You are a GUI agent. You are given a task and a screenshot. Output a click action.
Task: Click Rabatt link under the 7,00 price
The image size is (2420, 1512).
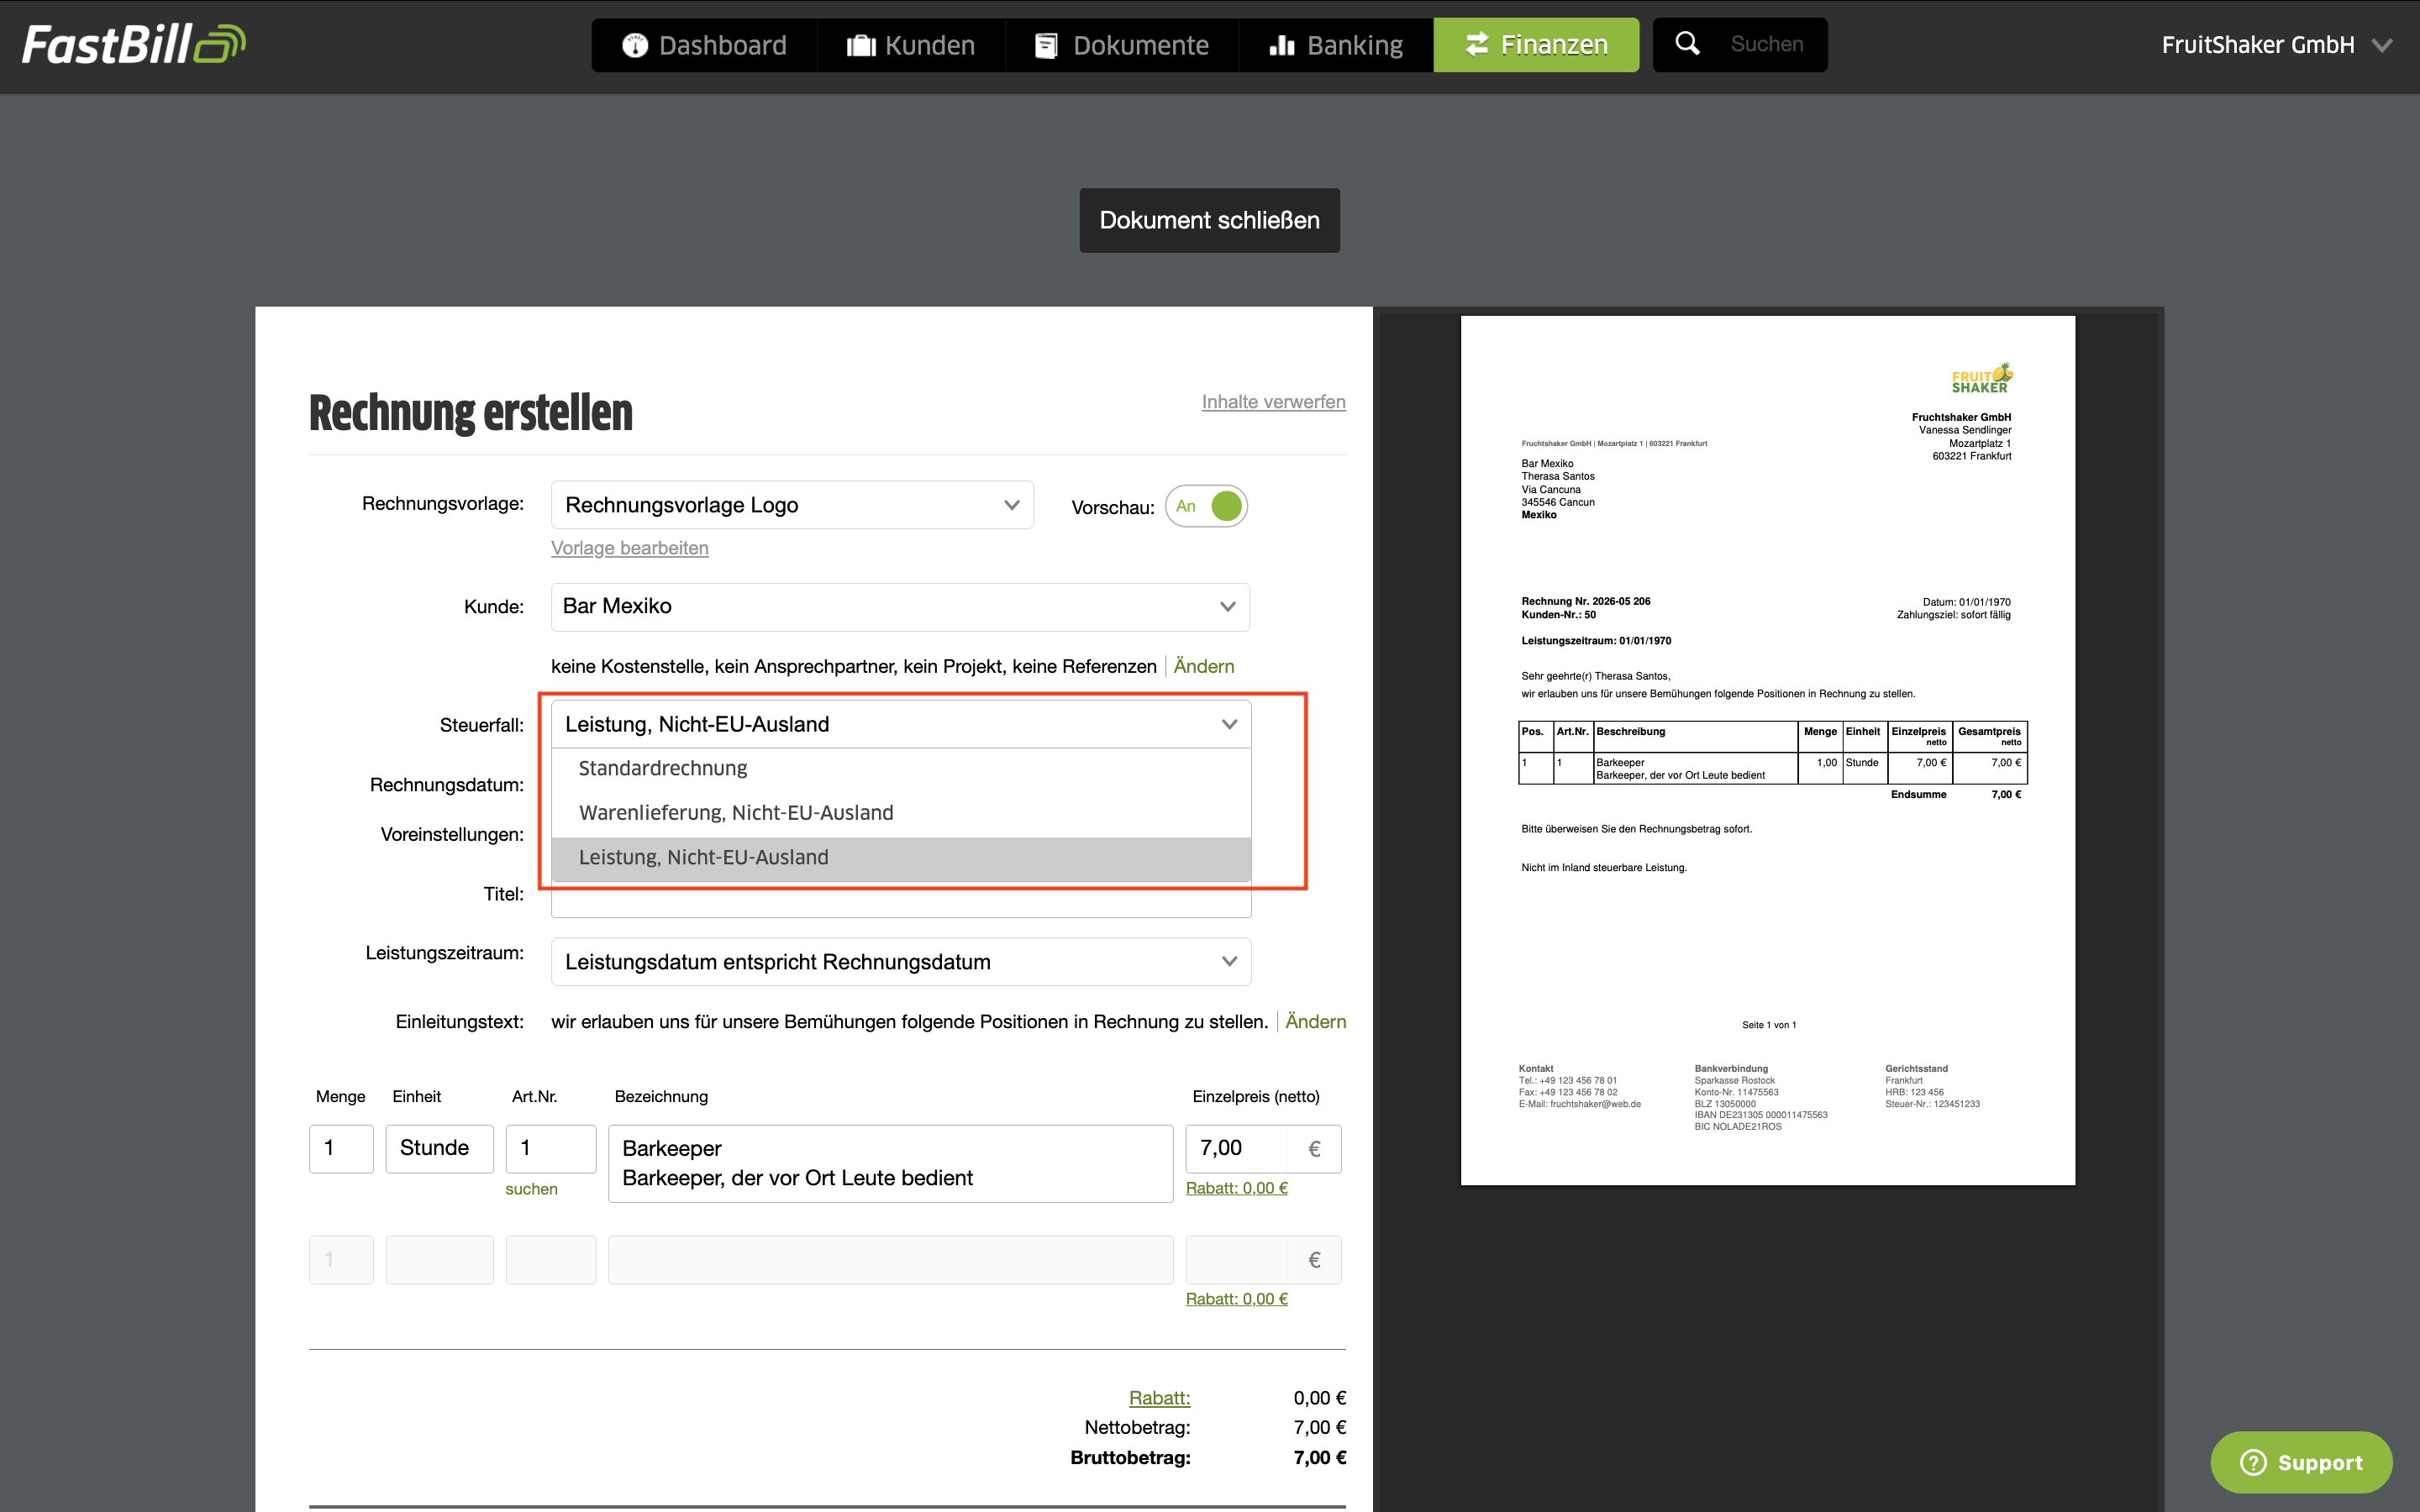coord(1236,1188)
